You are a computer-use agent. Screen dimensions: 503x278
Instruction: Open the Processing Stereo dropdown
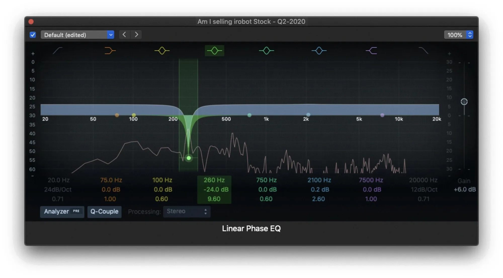pyautogui.click(x=187, y=211)
